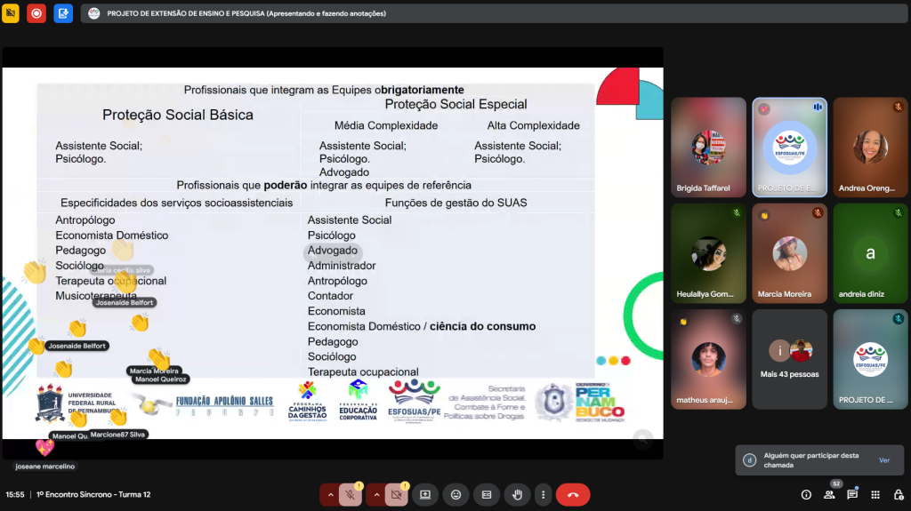Image resolution: width=911 pixels, height=511 pixels.
Task: Open the chat messages panel
Action: point(852,495)
